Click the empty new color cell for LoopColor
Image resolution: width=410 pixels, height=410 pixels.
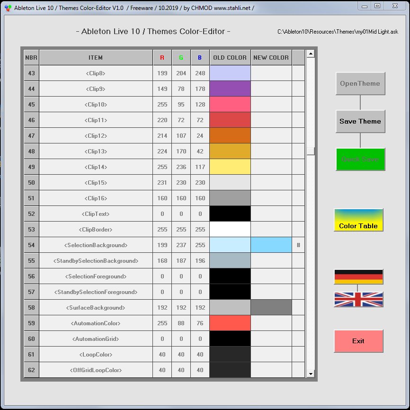(x=271, y=354)
